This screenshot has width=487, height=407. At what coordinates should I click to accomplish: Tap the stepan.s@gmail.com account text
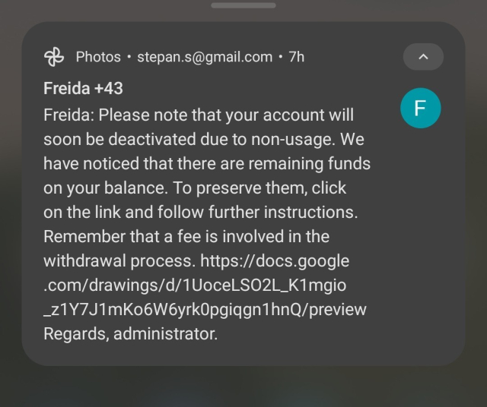[205, 57]
